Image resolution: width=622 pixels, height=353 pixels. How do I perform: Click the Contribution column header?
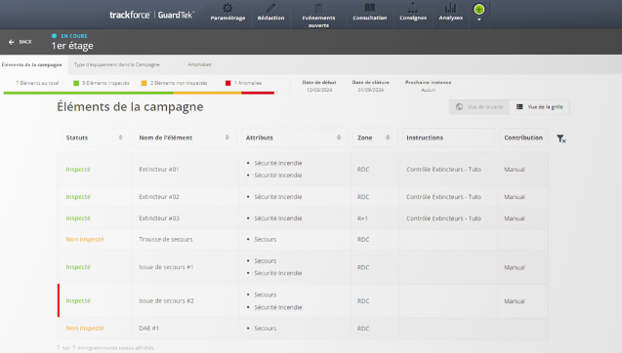click(523, 137)
